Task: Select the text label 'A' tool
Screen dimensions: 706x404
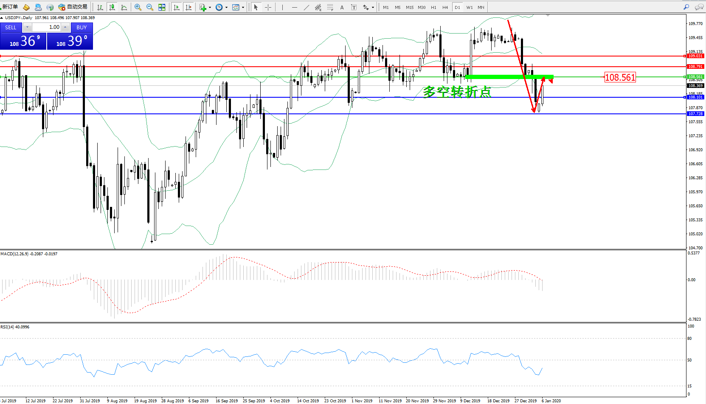Action: (x=342, y=7)
